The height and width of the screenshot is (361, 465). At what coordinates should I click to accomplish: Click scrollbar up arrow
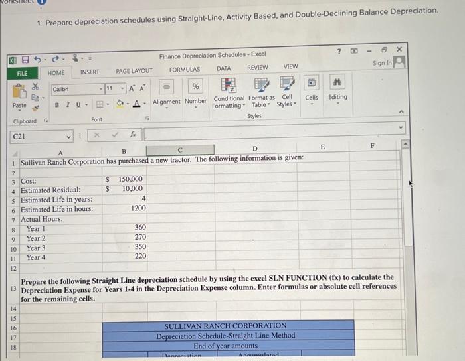click(x=405, y=145)
